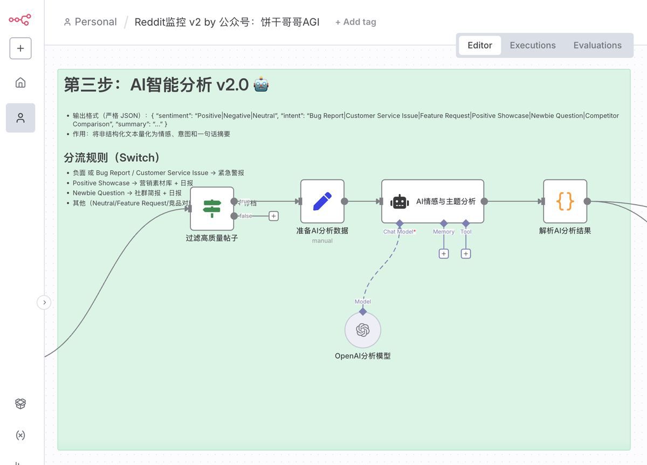Click the robot icon on AI情感与主题分析
This screenshot has height=465, width=647.
pos(399,201)
